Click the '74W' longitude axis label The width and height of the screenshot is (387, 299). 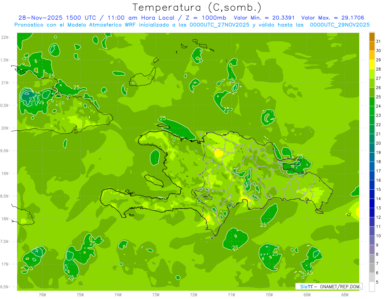coord(118,294)
